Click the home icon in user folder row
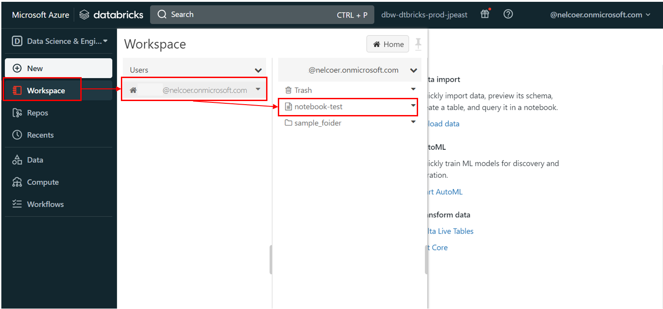 (133, 90)
